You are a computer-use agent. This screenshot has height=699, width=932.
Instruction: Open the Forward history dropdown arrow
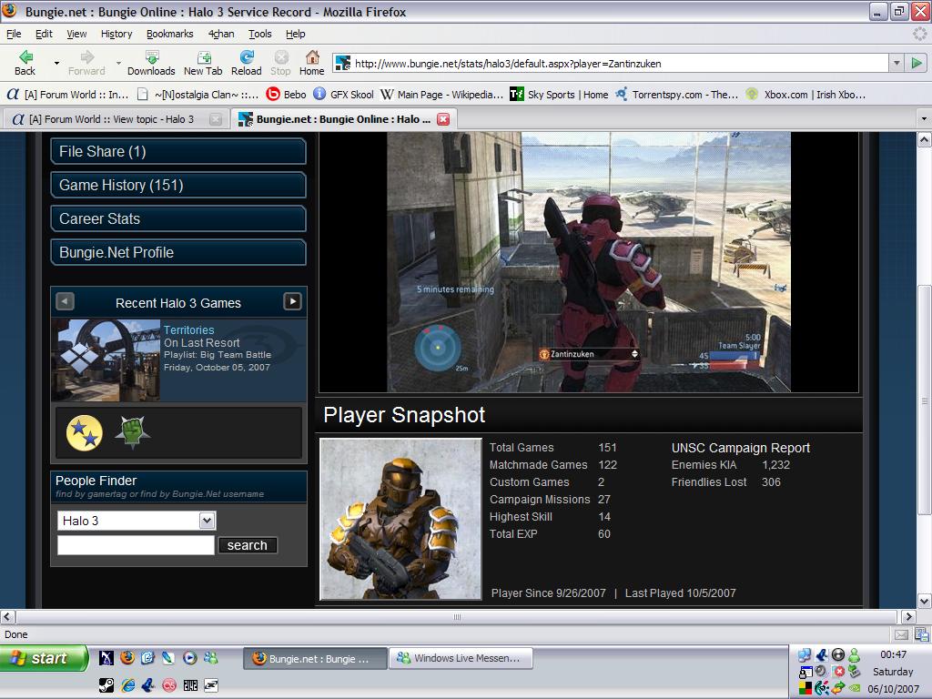coord(118,63)
